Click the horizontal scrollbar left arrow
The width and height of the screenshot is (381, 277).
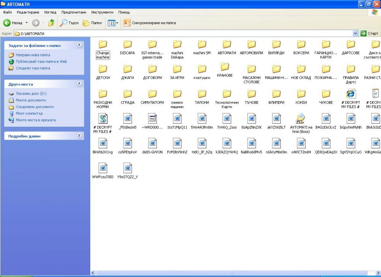(93, 273)
